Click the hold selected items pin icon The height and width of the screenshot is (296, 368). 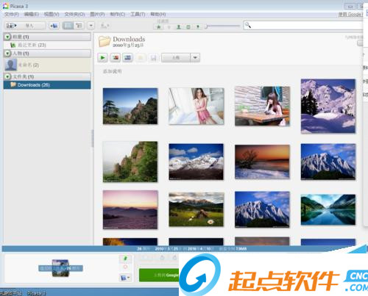125,259
